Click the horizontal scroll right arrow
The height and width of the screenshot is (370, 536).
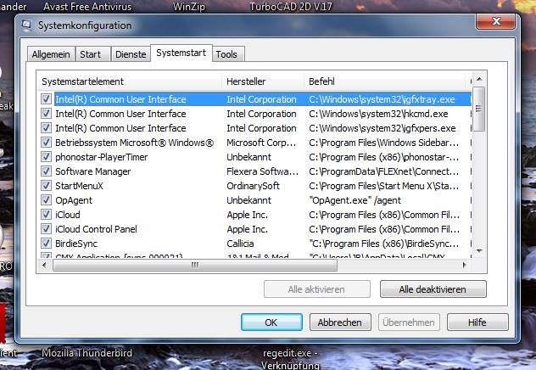point(464,265)
